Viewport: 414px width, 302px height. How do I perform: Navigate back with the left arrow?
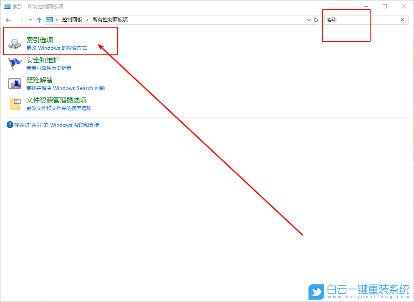(x=8, y=19)
